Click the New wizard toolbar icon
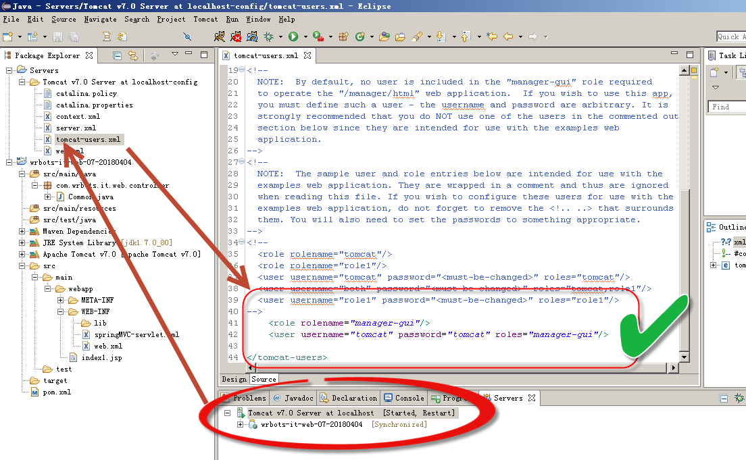The height and width of the screenshot is (460, 746). point(7,36)
